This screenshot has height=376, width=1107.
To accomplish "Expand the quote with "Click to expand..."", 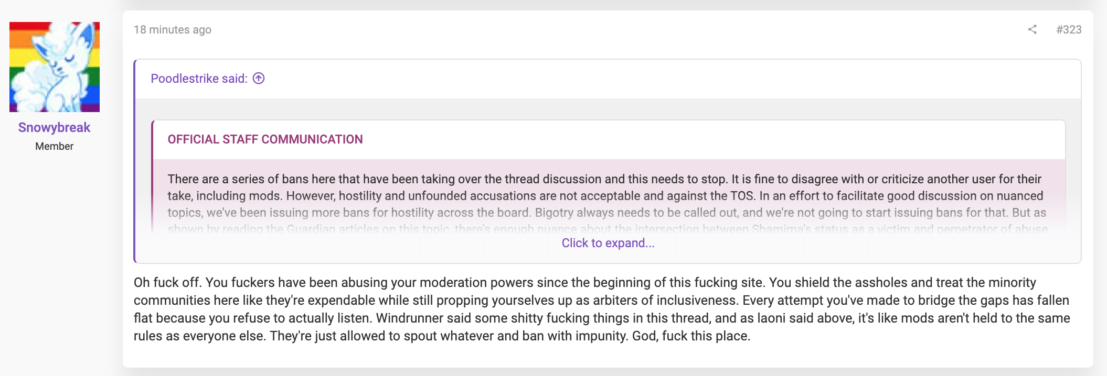I will point(608,243).
